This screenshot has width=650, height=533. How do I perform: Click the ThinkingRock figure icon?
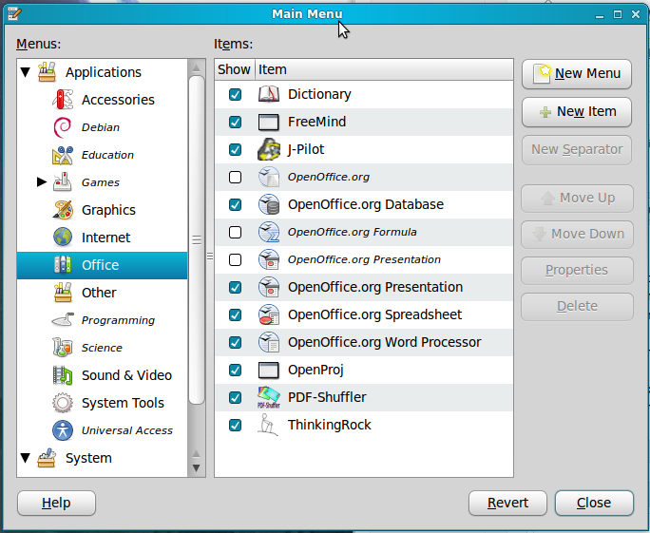[268, 425]
